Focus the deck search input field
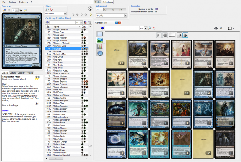 click(122, 28)
